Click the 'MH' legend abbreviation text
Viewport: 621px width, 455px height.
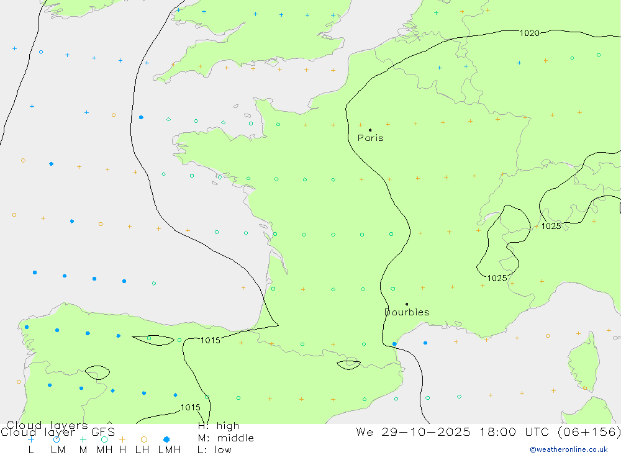point(104,450)
